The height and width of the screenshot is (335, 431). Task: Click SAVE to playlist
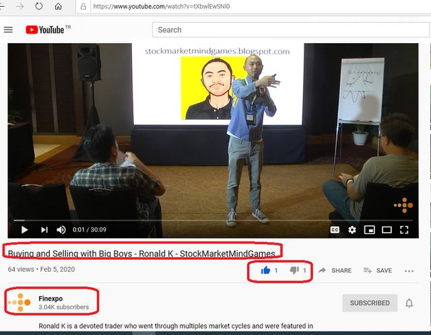coord(378,270)
